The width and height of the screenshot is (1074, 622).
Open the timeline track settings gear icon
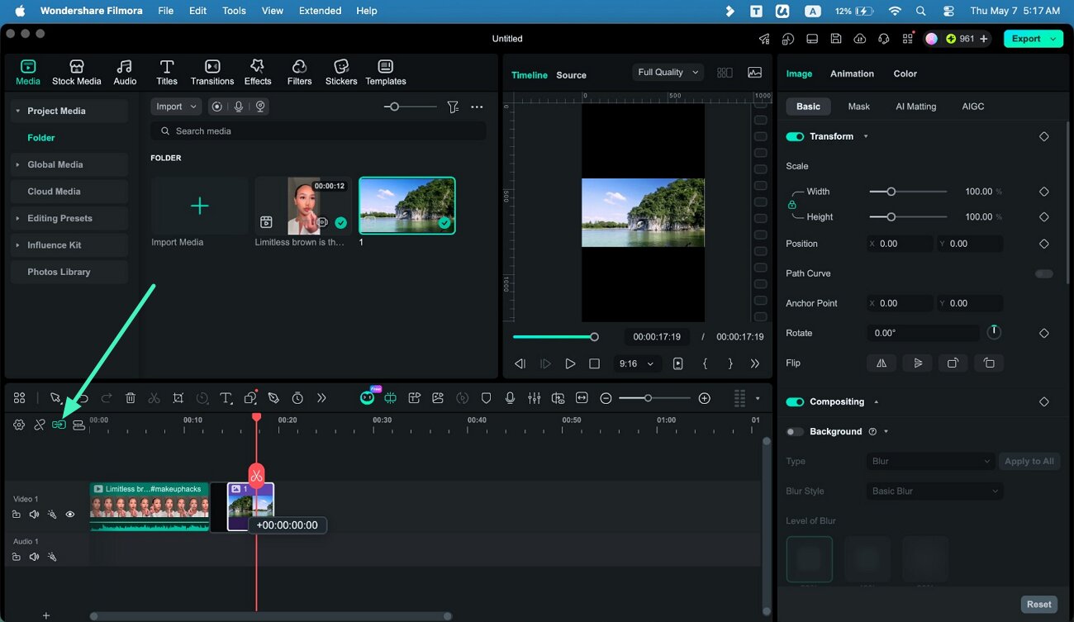(x=19, y=425)
